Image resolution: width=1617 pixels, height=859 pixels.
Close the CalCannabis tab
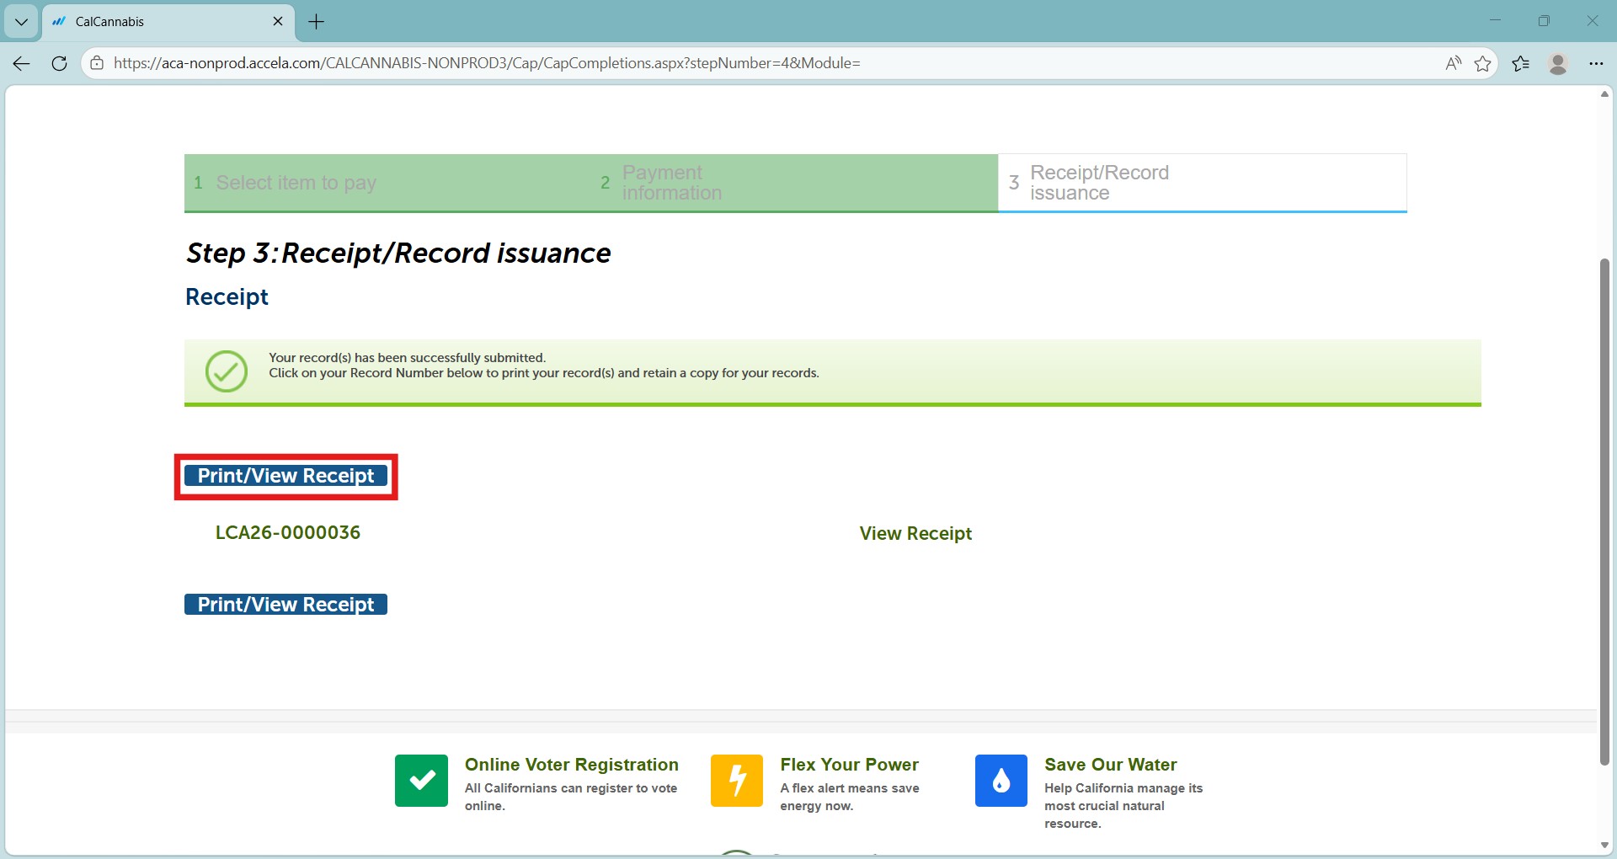click(x=278, y=22)
